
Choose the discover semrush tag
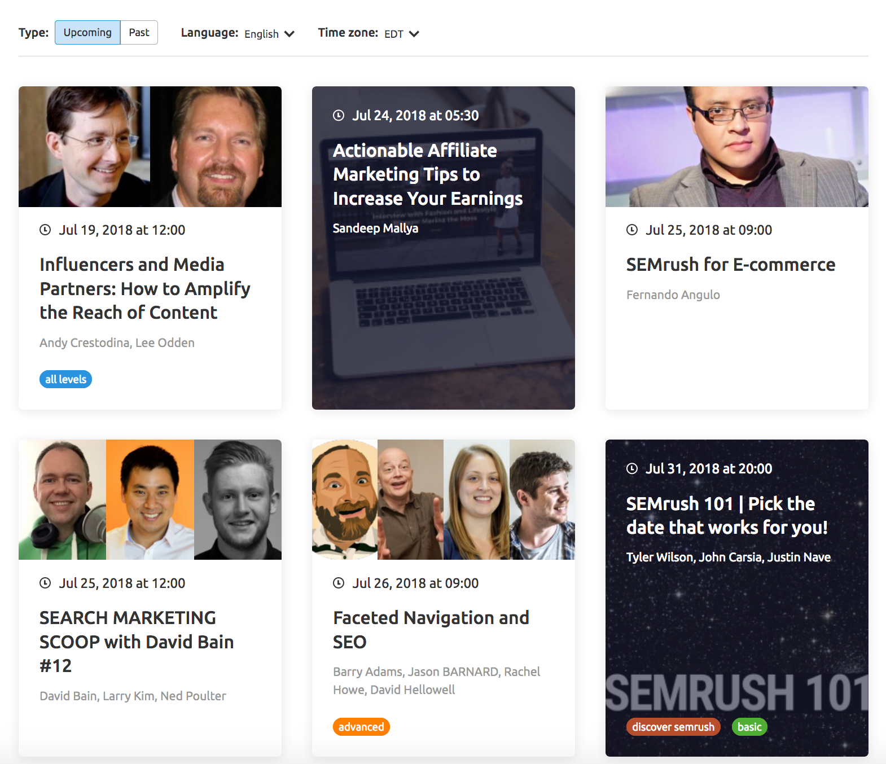click(x=673, y=727)
